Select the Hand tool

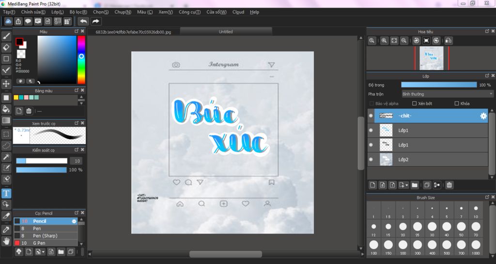(6, 241)
